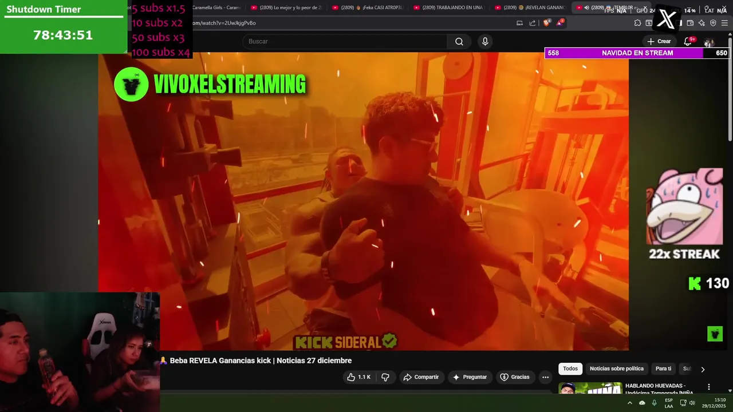Open options for HABLANDO HUEVADAS video
Screen dimensions: 733x412
(x=709, y=387)
